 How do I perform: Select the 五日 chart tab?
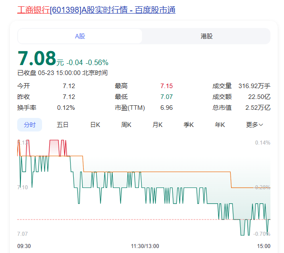pos(62,125)
